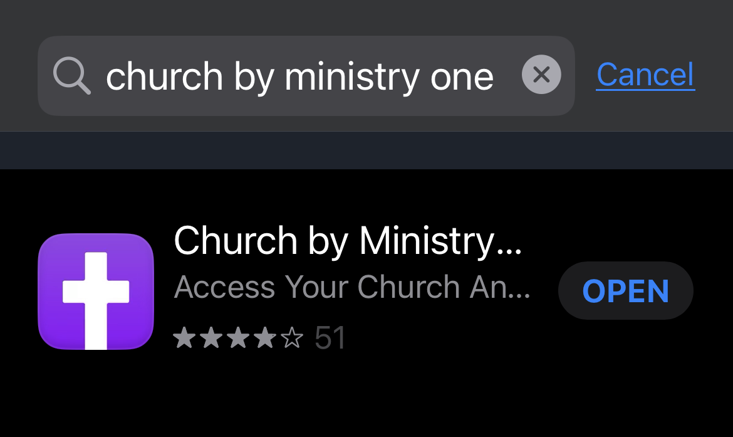733x437 pixels.
Task: Tap the second filled rating star
Action: pos(211,339)
